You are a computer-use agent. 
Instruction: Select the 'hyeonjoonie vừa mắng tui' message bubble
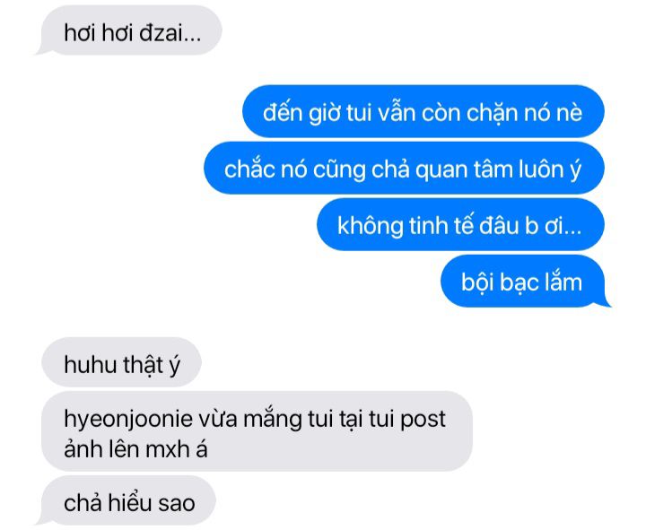click(258, 431)
